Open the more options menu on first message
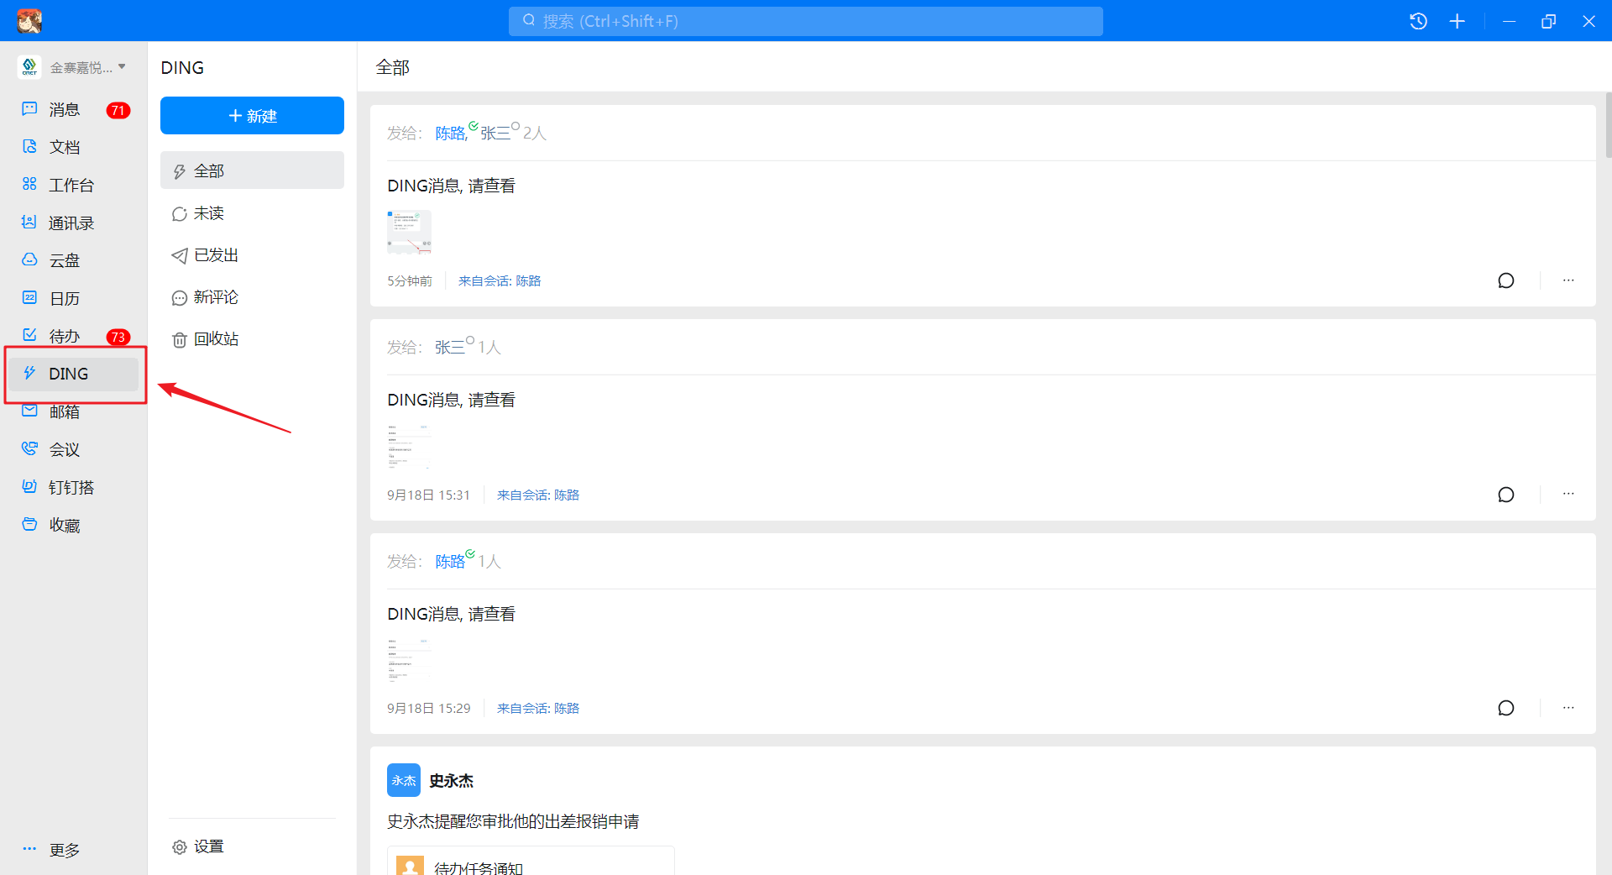This screenshot has width=1612, height=875. coord(1569,280)
